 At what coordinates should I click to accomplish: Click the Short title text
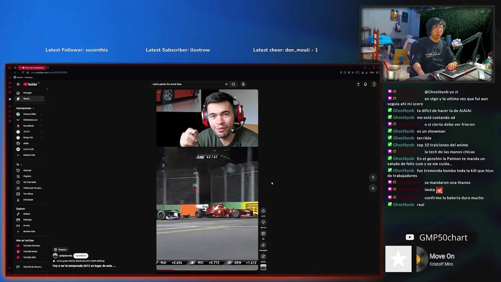[84, 266]
